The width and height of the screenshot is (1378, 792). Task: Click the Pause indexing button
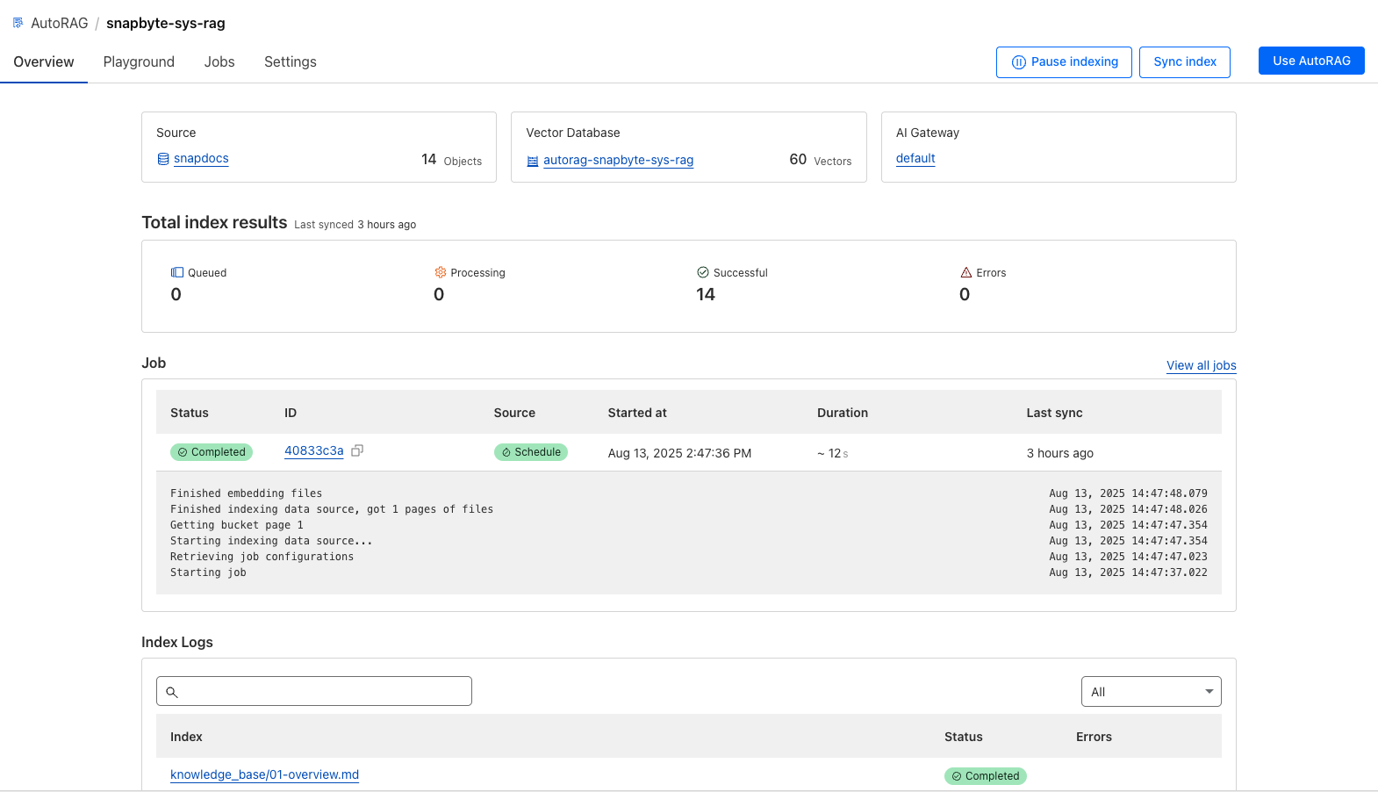[1064, 61]
